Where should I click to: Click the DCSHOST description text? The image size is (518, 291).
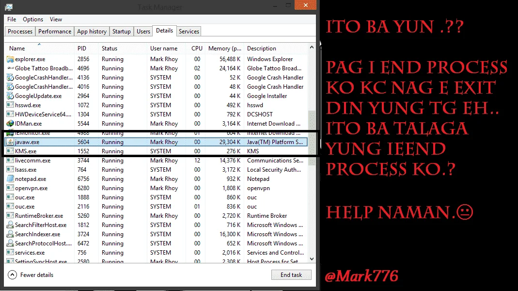[260, 114]
